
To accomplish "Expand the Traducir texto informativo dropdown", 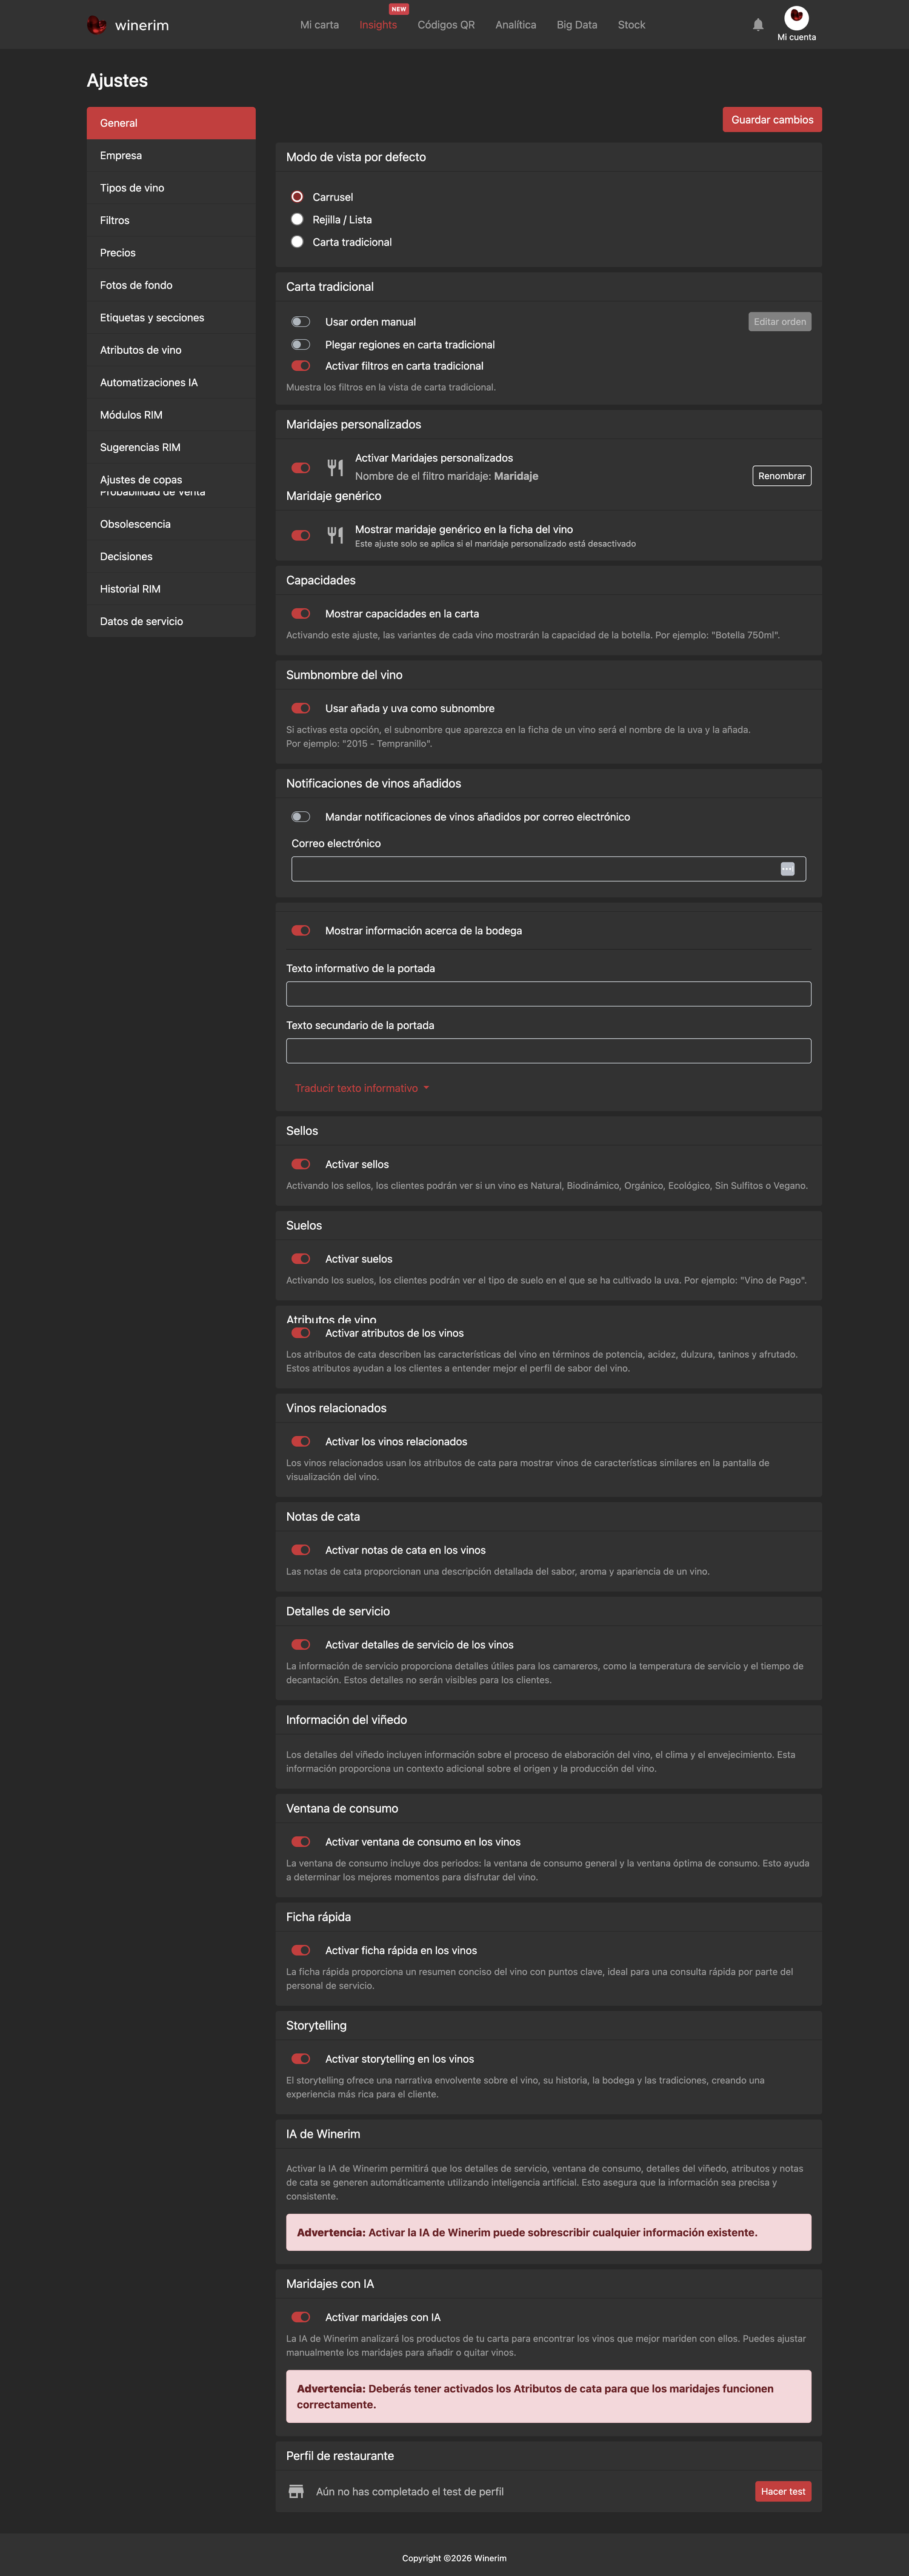I will pos(362,1088).
